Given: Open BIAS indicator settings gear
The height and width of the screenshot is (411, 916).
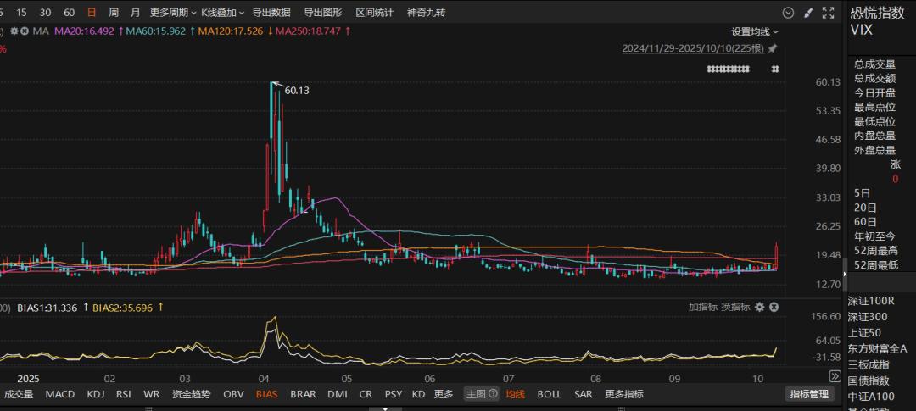Looking at the screenshot, I should [x=759, y=307].
